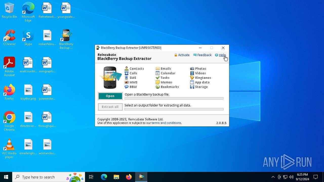Image resolution: width=324 pixels, height=182 pixels.
Task: Choose the Calls phone icon
Action: tap(127, 73)
